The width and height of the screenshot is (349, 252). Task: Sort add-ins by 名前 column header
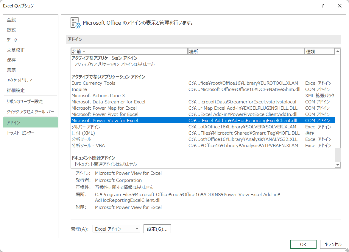tap(129, 51)
